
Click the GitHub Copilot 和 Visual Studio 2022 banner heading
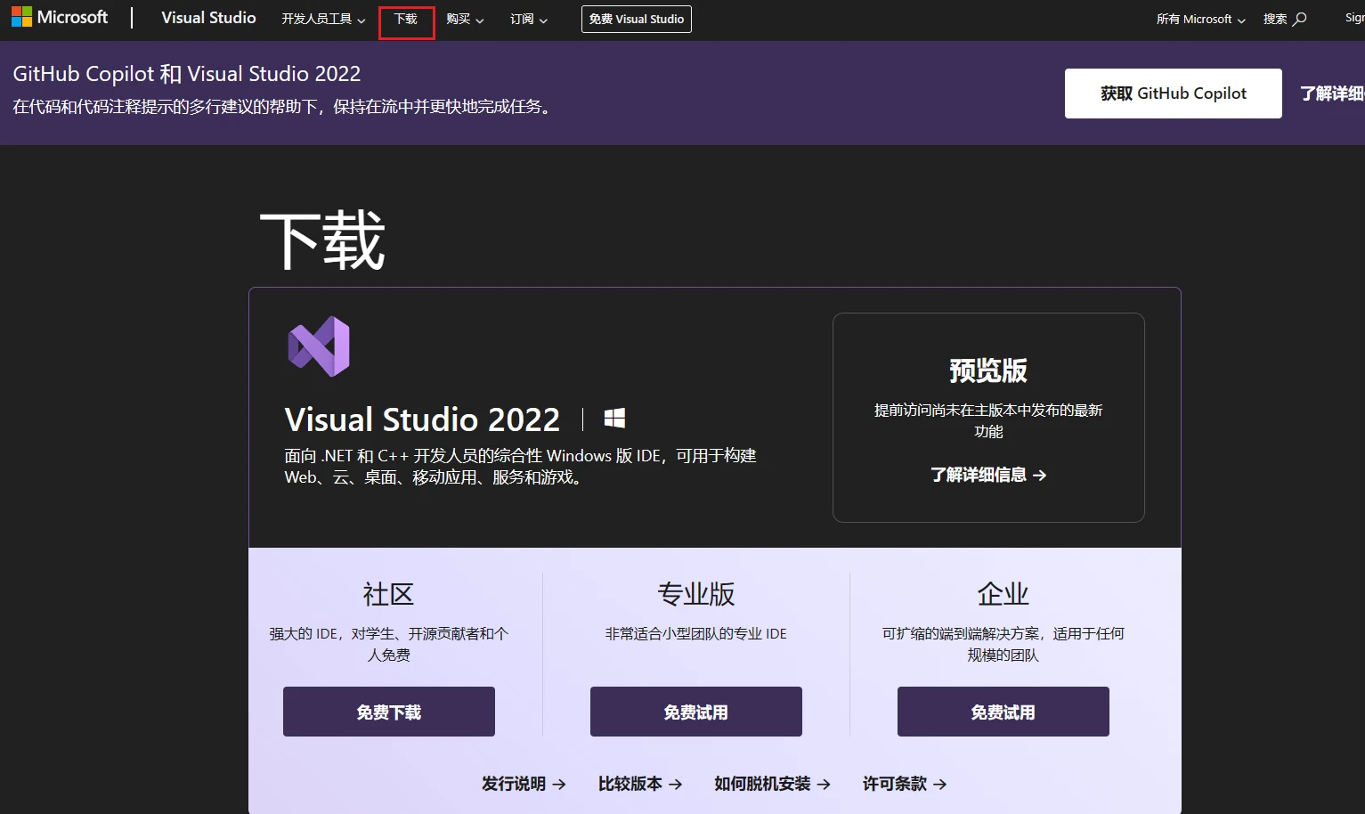(187, 74)
